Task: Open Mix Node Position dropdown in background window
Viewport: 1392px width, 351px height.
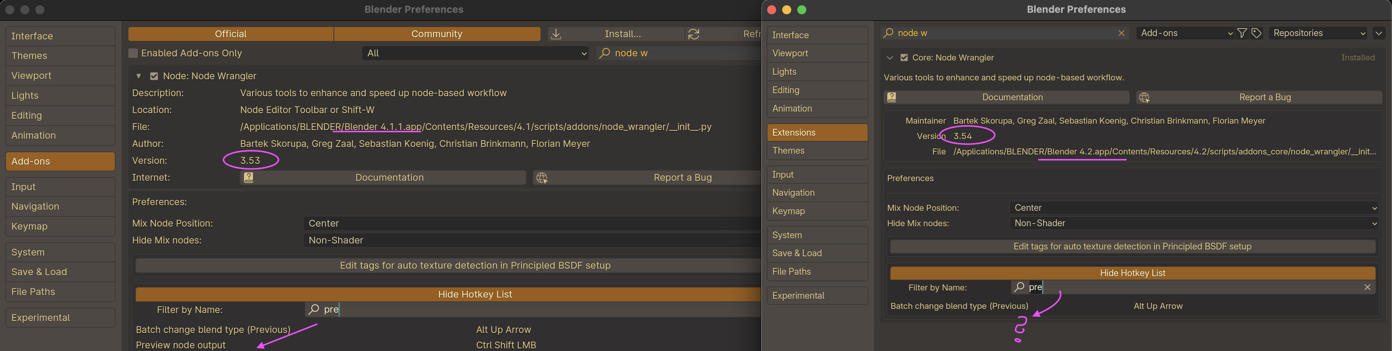Action: [x=532, y=224]
